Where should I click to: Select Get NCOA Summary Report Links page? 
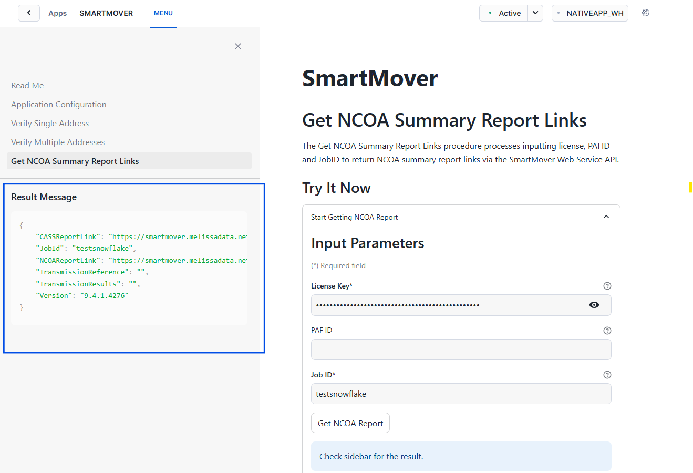pyautogui.click(x=129, y=161)
